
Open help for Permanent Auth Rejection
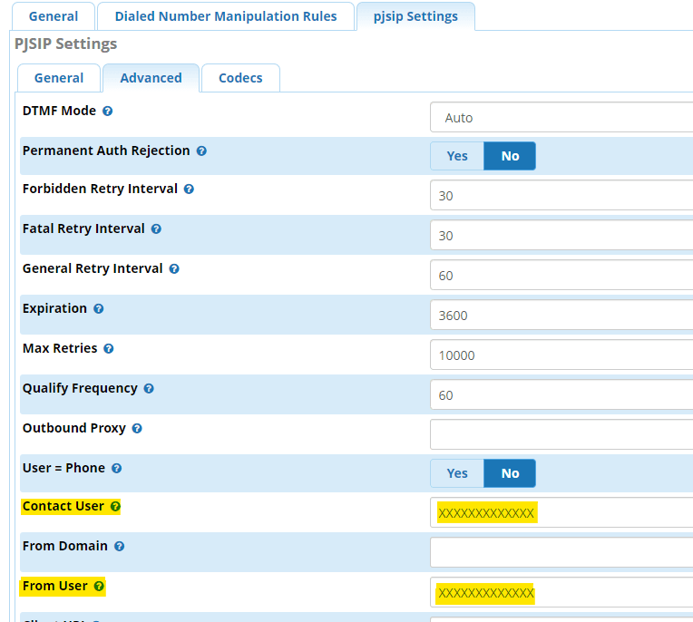(x=201, y=151)
